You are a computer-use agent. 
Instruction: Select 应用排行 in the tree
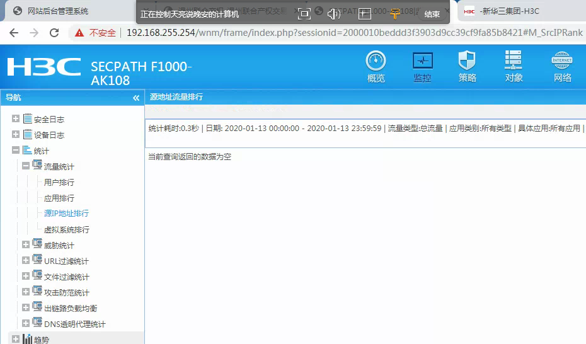coord(59,198)
